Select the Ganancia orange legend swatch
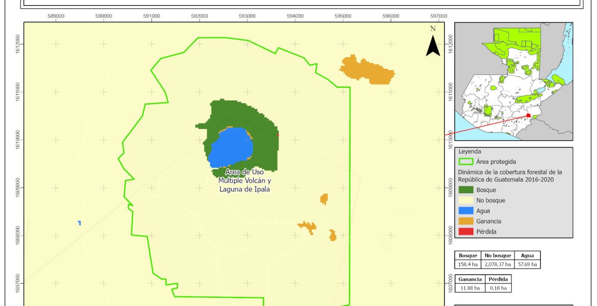Screen dimensions: 597x306 [465, 221]
